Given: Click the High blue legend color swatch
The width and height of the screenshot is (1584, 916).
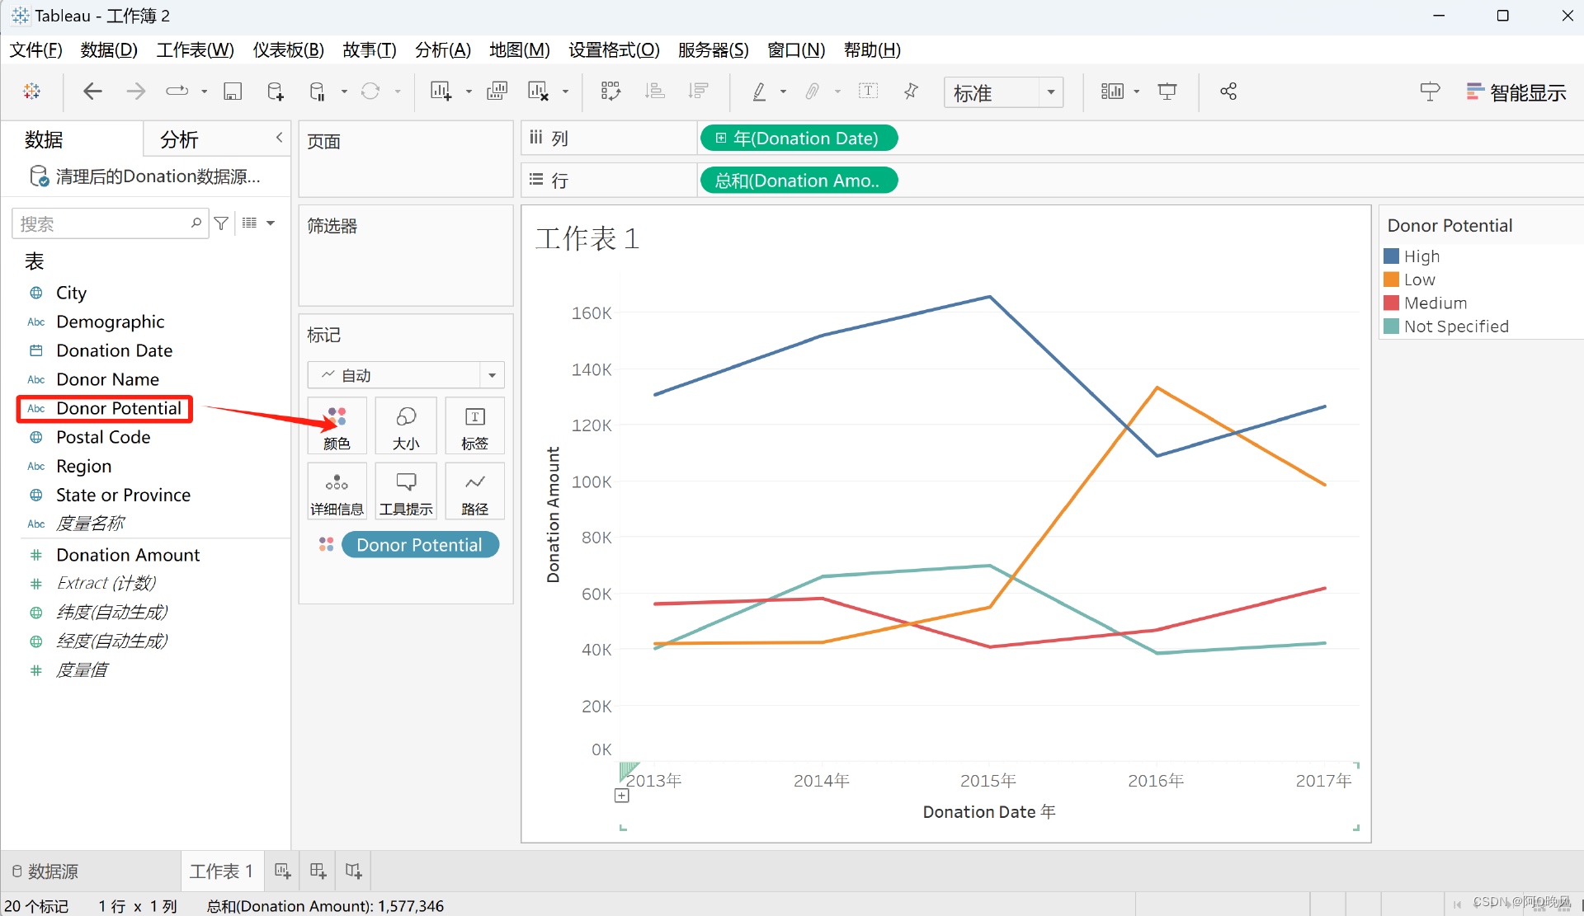Looking at the screenshot, I should tap(1392, 256).
